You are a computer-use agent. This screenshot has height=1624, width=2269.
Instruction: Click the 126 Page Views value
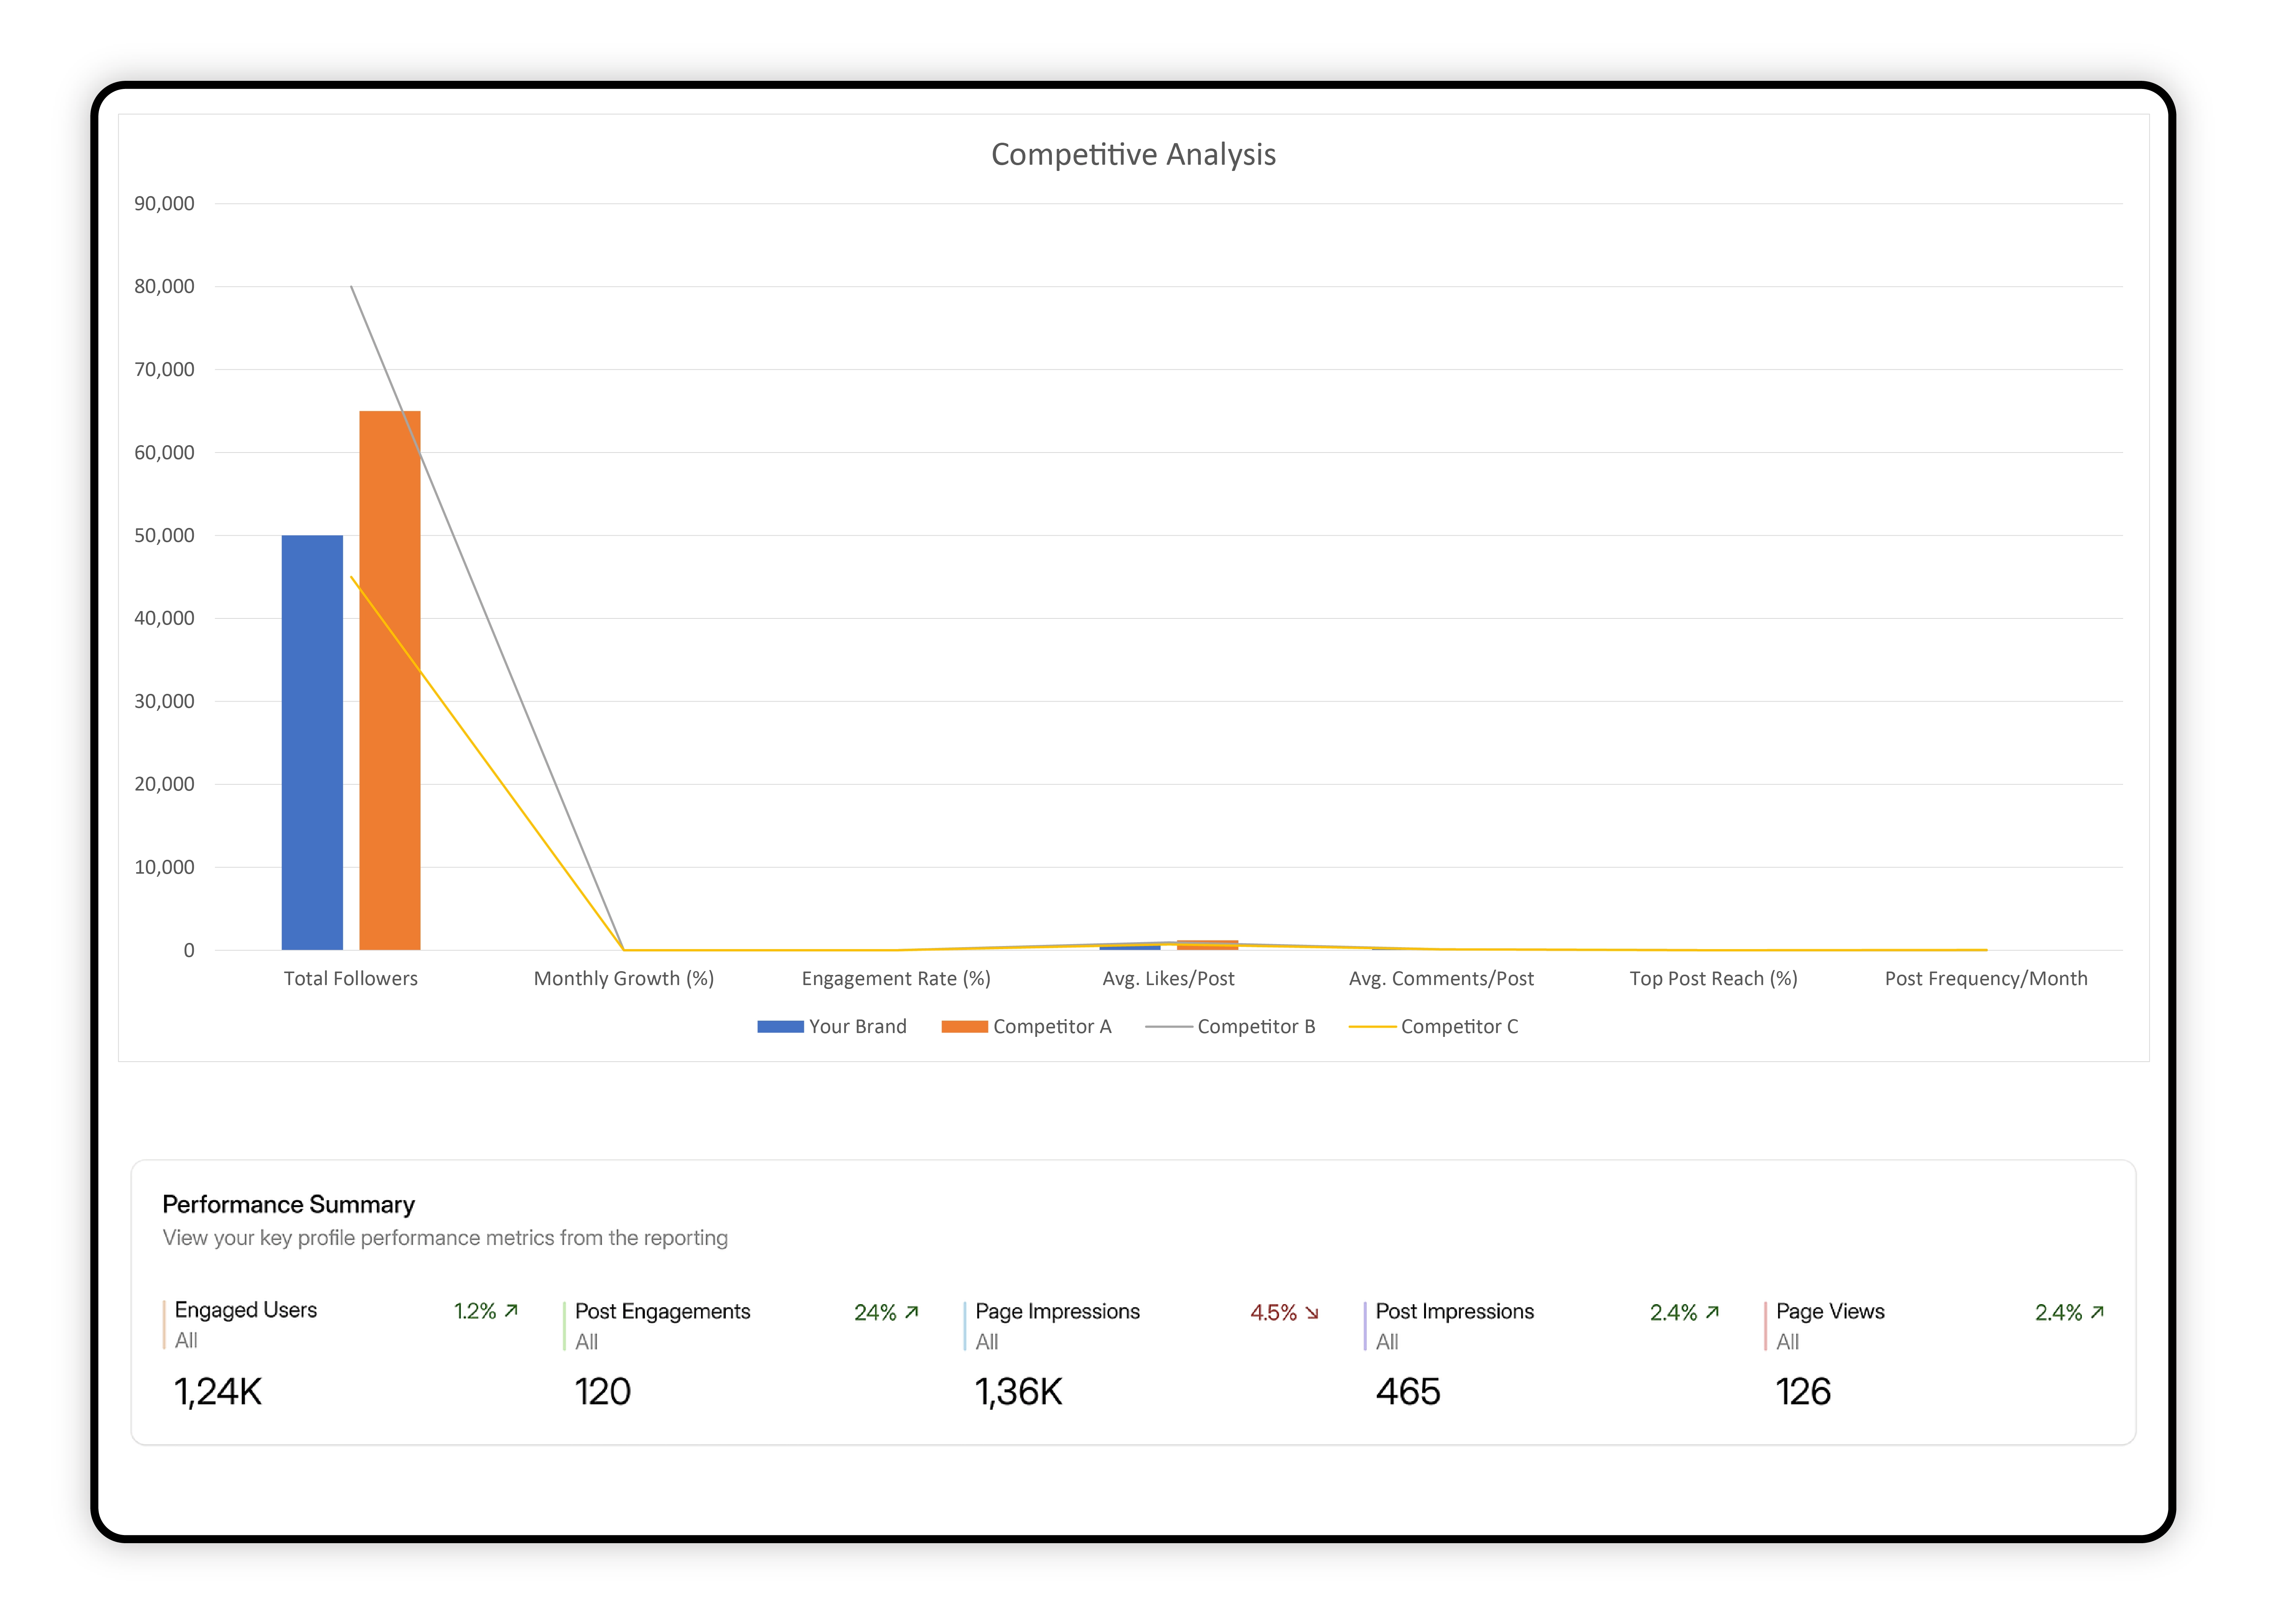(x=1802, y=1392)
